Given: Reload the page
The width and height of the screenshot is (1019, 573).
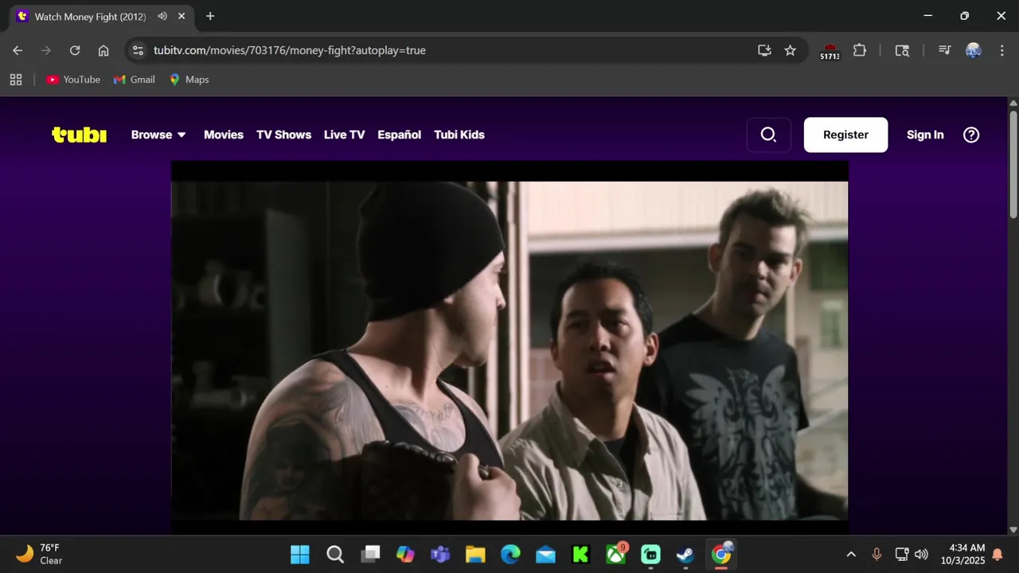Looking at the screenshot, I should (x=75, y=50).
